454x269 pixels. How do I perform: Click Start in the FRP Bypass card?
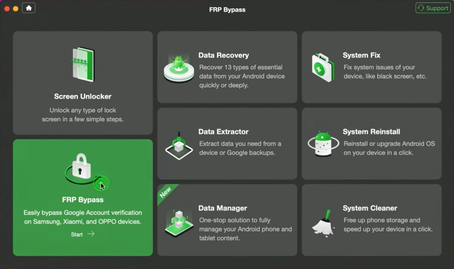click(x=77, y=234)
